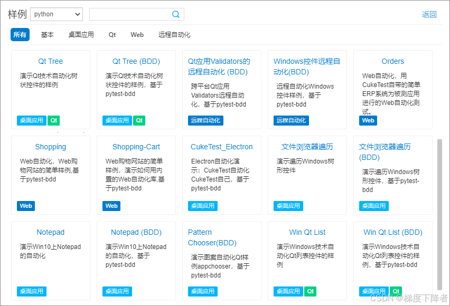Select the 所有 tab
Viewport: 450px width, 306px height.
click(x=20, y=35)
